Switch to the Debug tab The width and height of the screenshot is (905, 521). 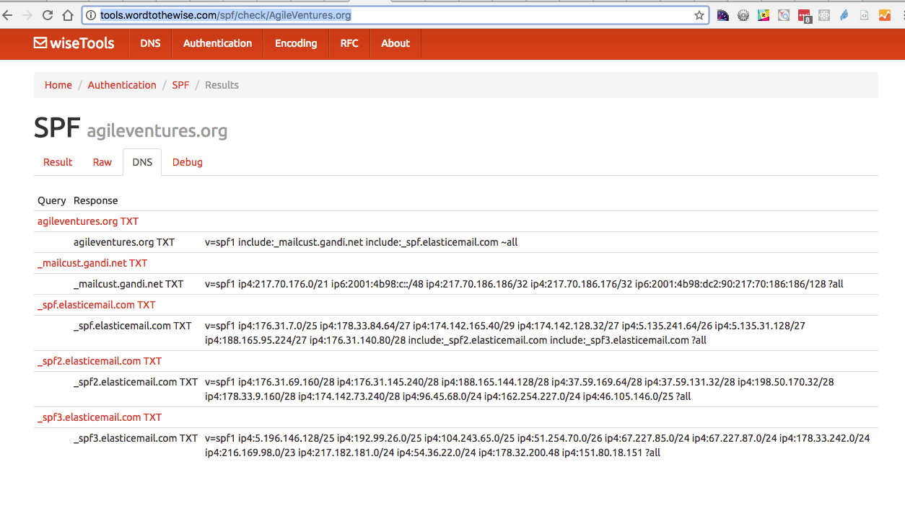[x=188, y=162]
